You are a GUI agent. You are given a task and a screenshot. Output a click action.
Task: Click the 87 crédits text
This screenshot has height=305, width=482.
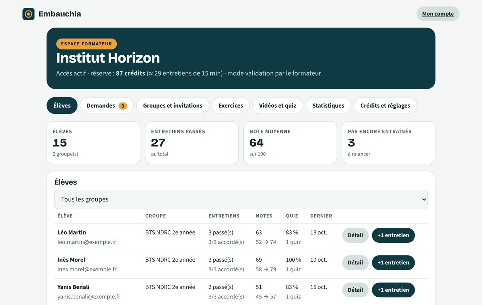coord(130,73)
